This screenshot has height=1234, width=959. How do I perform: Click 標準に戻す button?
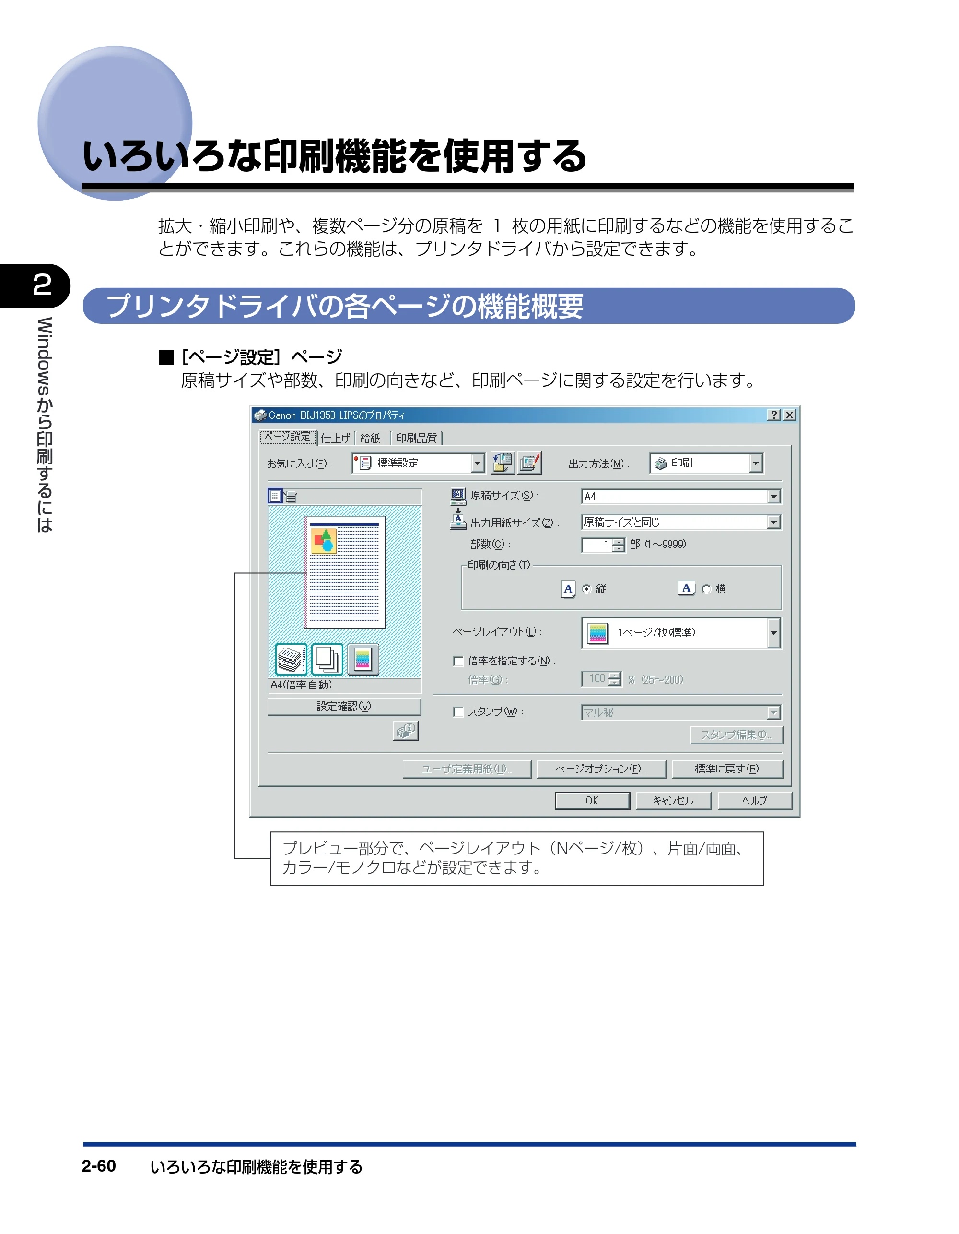pyautogui.click(x=727, y=769)
